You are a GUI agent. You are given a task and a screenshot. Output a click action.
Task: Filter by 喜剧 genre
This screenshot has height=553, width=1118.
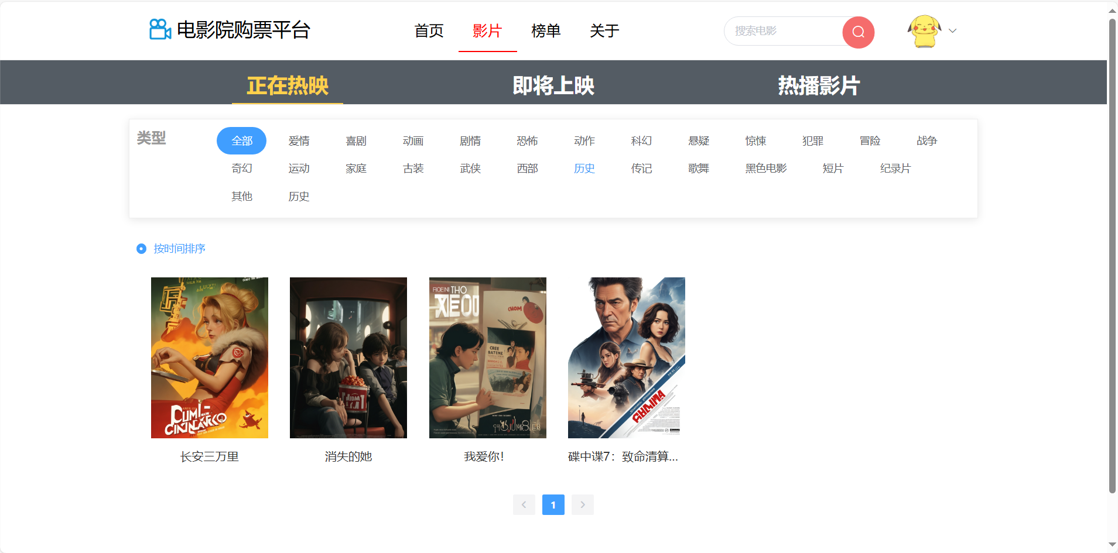click(x=356, y=141)
